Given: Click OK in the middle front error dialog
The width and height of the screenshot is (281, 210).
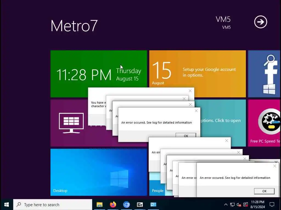Looking at the screenshot, I should tap(186, 136).
